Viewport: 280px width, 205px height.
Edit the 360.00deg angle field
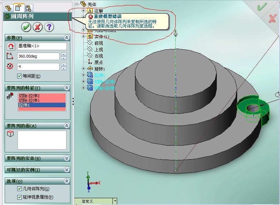(38, 57)
